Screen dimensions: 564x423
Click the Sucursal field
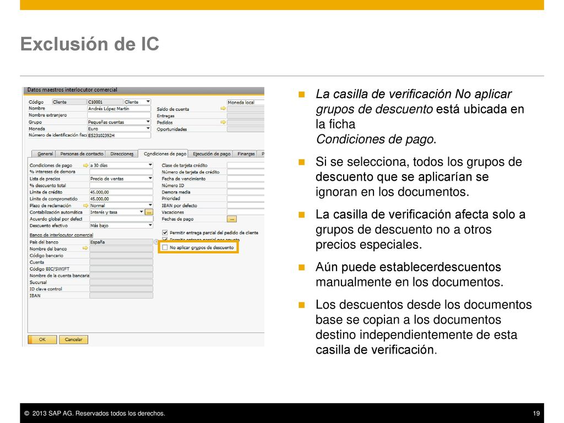coord(121,283)
